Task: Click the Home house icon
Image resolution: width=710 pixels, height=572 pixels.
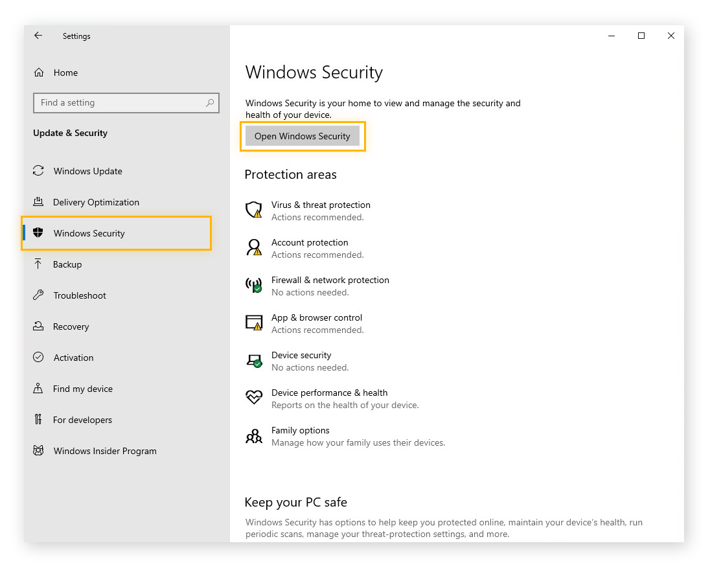Action: click(39, 73)
